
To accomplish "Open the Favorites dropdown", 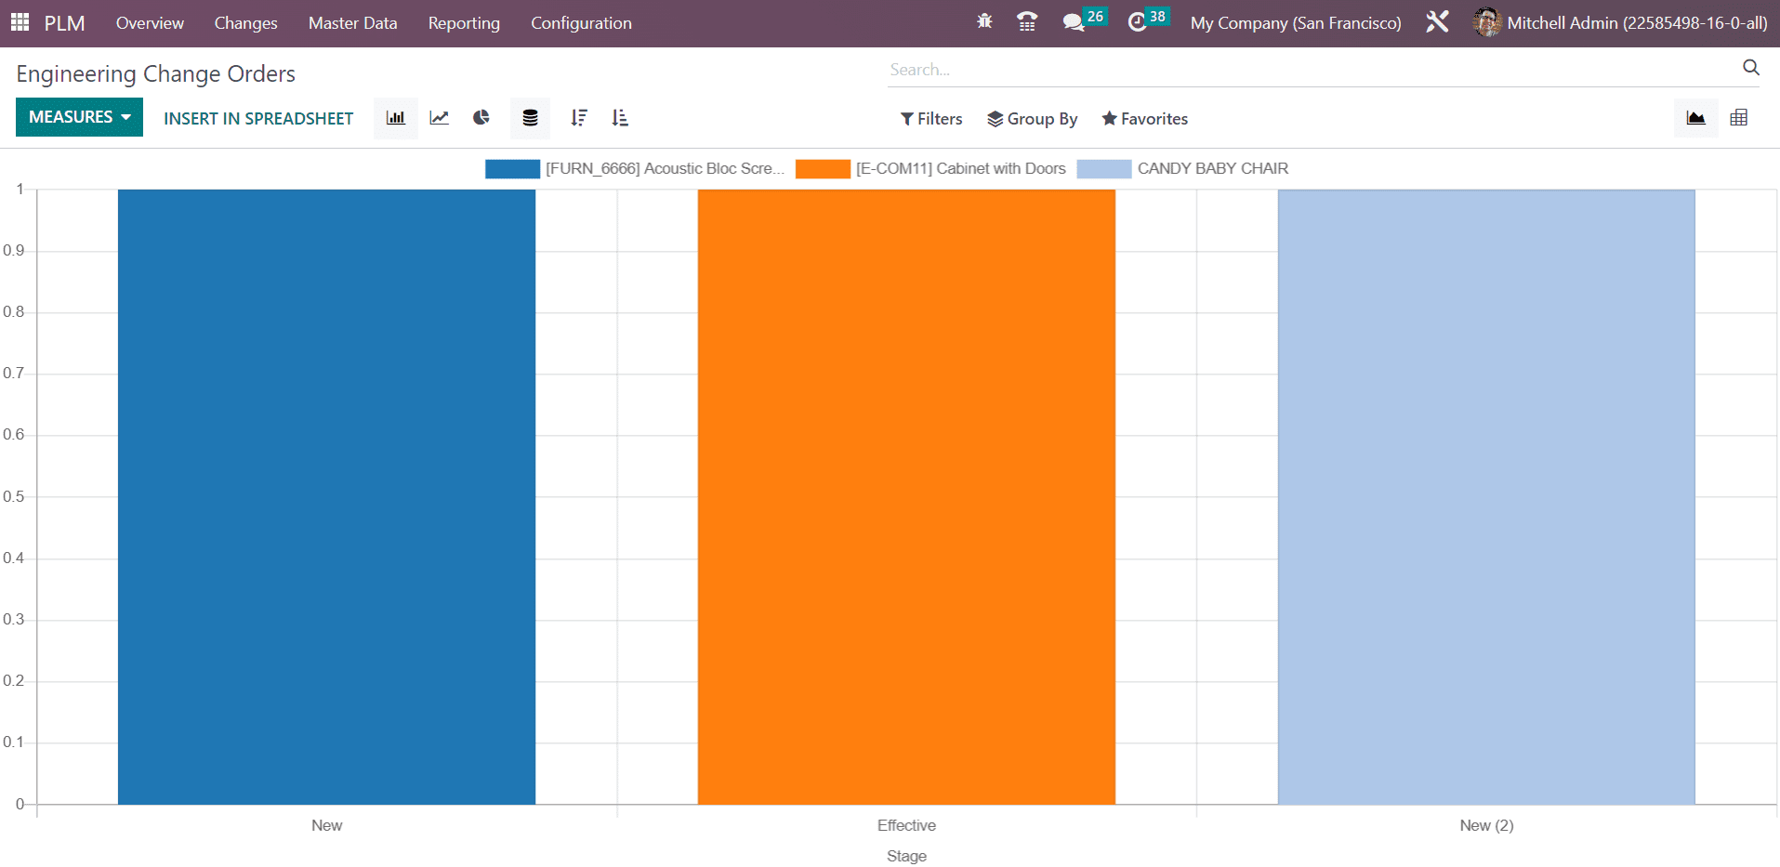I will (1145, 119).
